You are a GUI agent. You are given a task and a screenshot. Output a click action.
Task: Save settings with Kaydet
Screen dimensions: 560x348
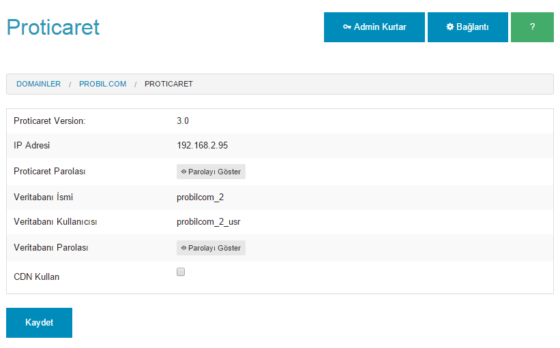click(x=40, y=323)
